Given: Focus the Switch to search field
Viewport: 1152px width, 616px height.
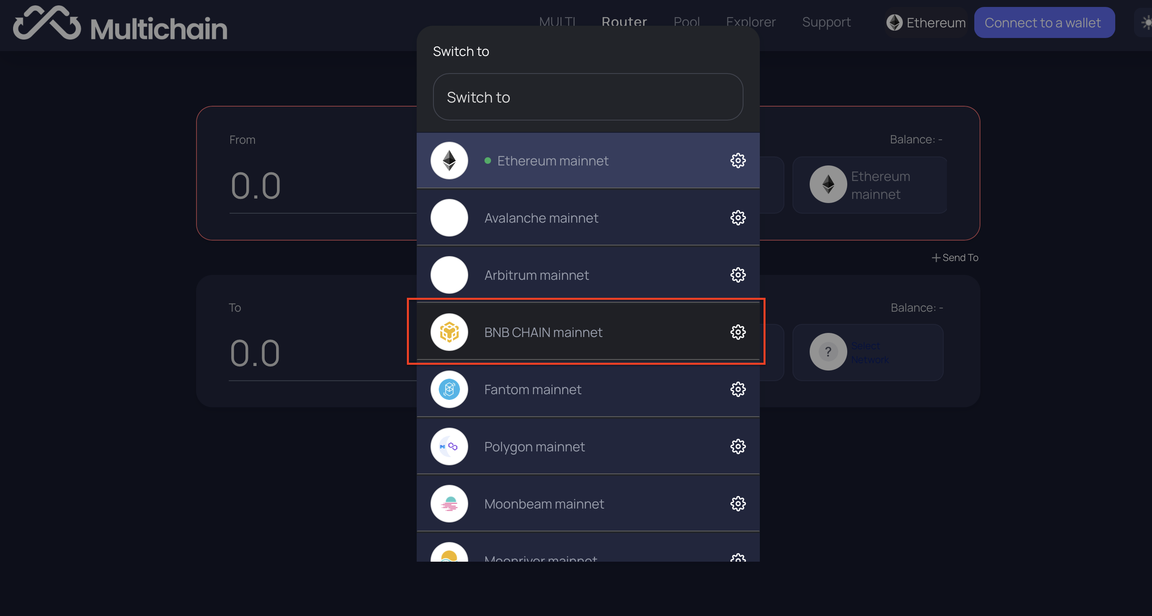Looking at the screenshot, I should click(588, 97).
